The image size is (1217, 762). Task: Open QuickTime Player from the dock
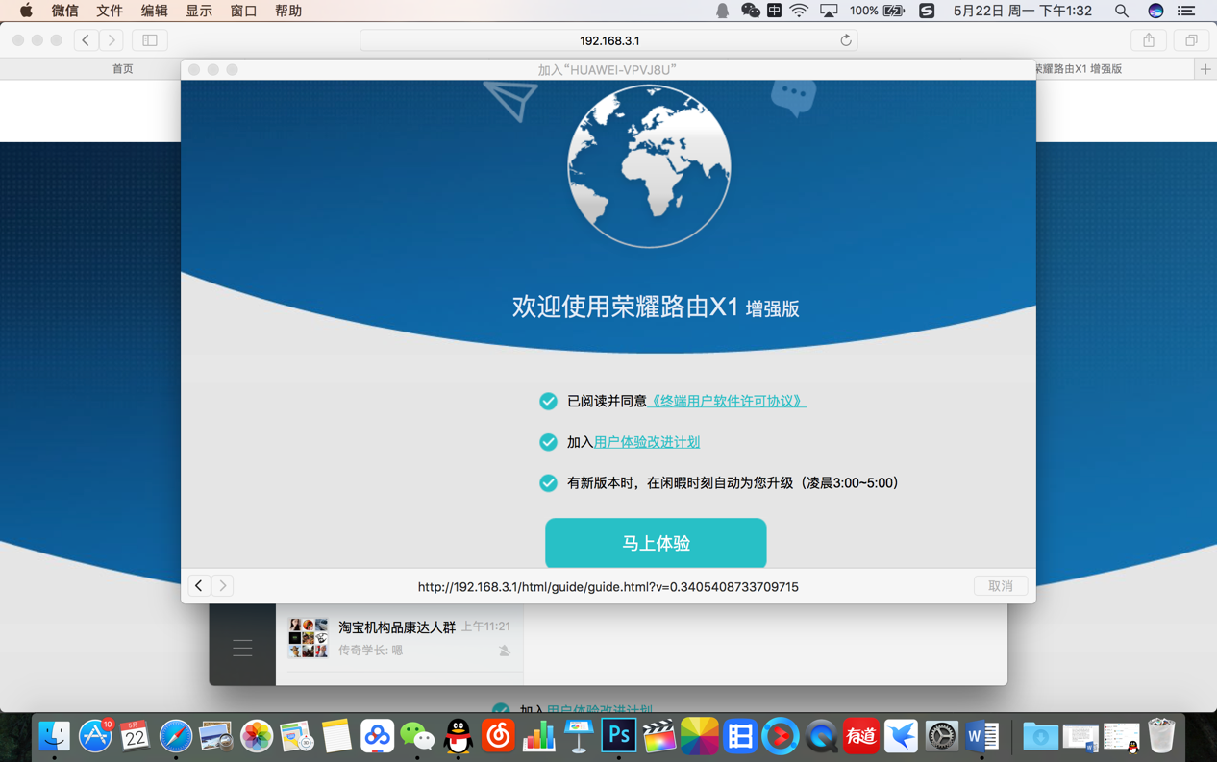[821, 736]
